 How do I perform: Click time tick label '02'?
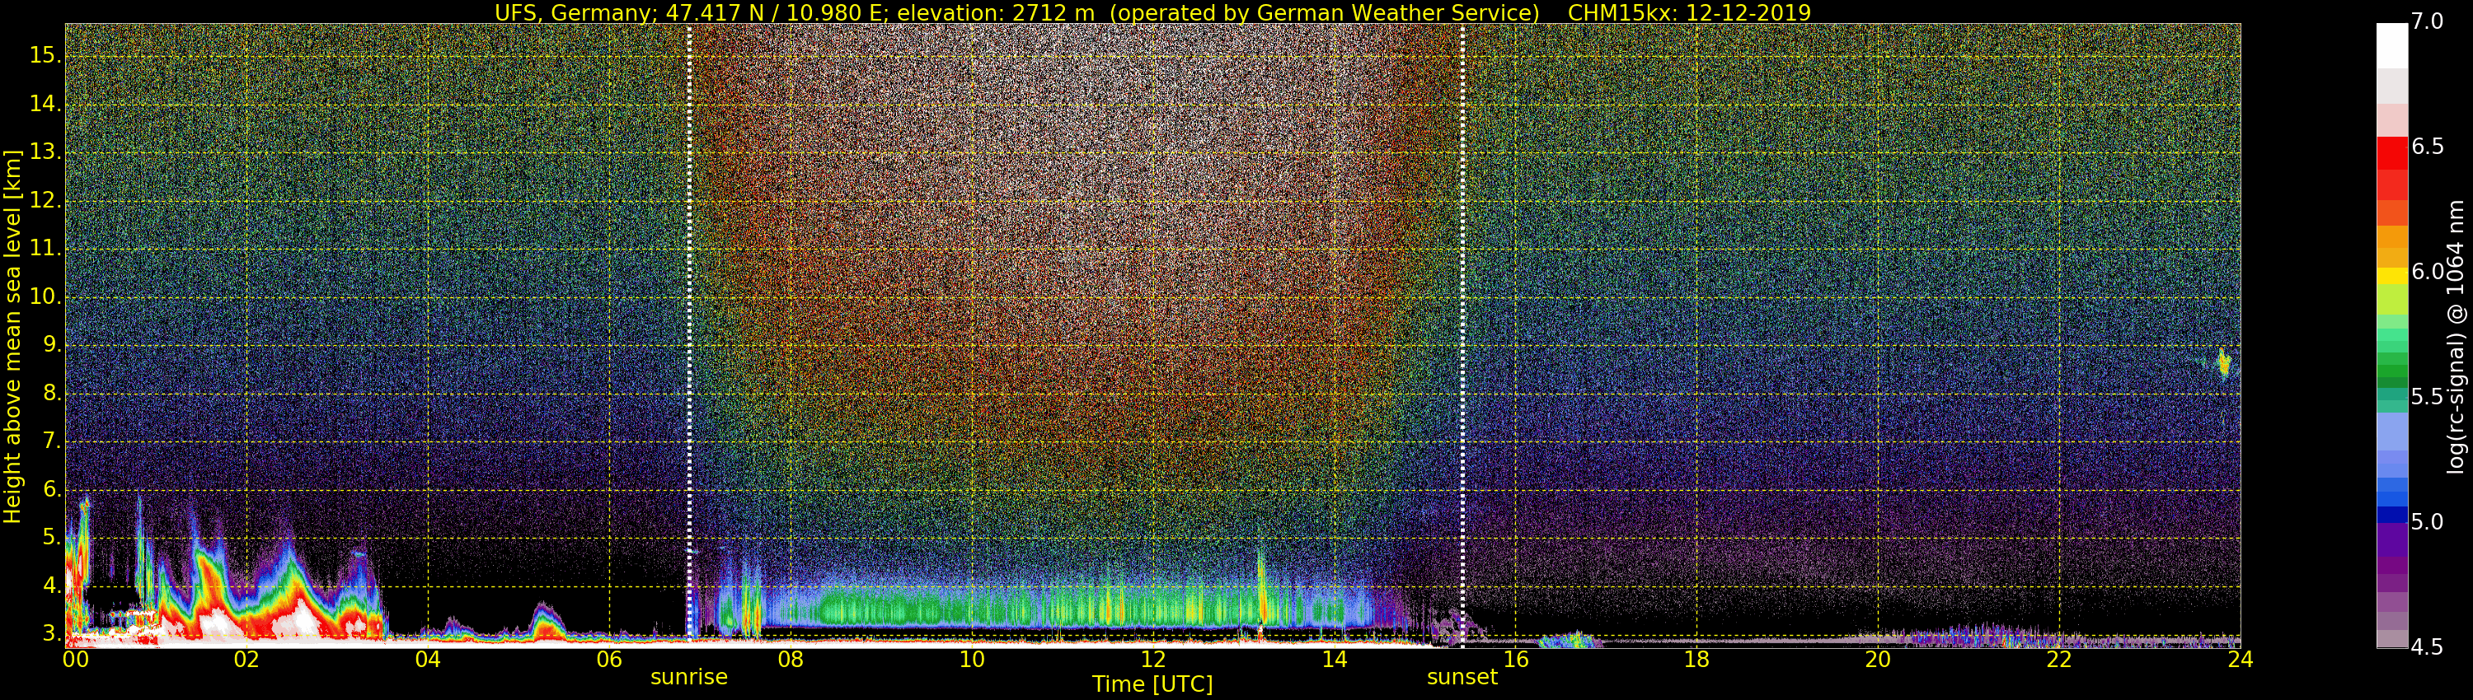(246, 660)
